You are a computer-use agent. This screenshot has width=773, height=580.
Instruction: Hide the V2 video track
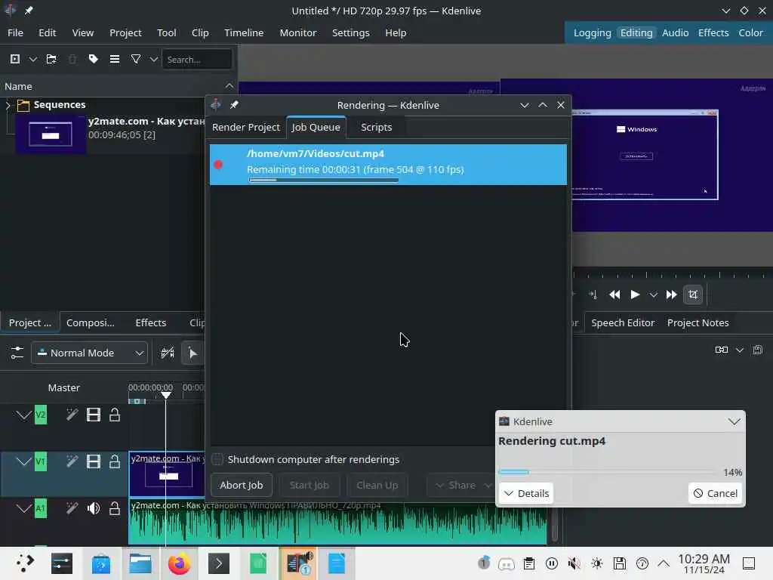pyautogui.click(x=93, y=415)
